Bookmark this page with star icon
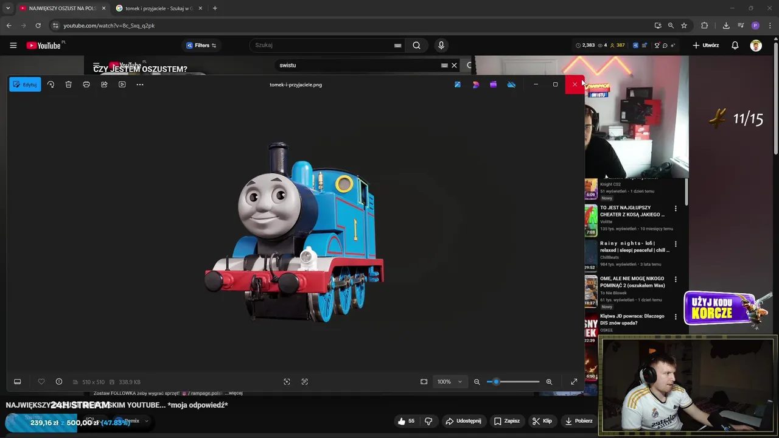 (x=684, y=26)
